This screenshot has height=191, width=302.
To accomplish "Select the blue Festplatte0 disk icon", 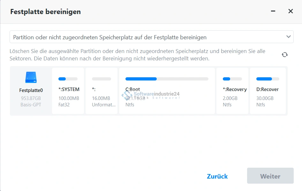I will point(31,78).
